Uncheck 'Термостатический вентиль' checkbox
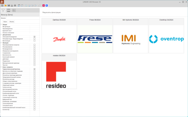Image resolution: width=188 pixels, height=117 pixels. 35,69
